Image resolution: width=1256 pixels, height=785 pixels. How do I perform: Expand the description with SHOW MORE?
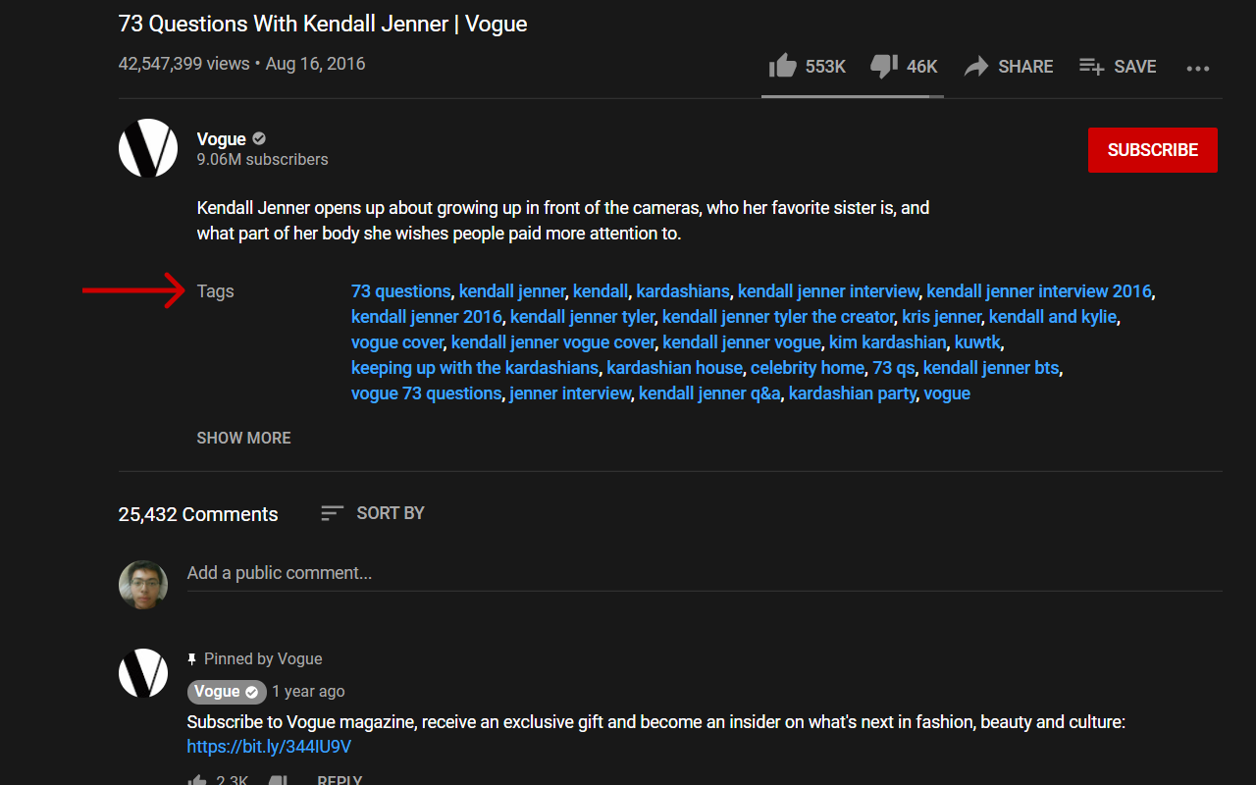click(x=243, y=438)
